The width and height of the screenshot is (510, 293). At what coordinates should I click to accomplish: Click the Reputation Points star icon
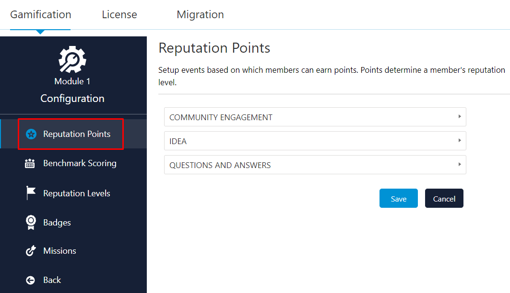(x=31, y=134)
